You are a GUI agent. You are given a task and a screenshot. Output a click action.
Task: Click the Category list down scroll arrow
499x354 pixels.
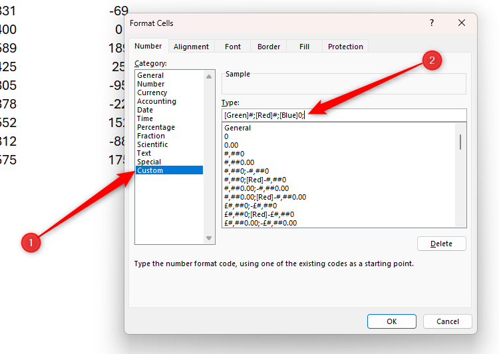210,238
